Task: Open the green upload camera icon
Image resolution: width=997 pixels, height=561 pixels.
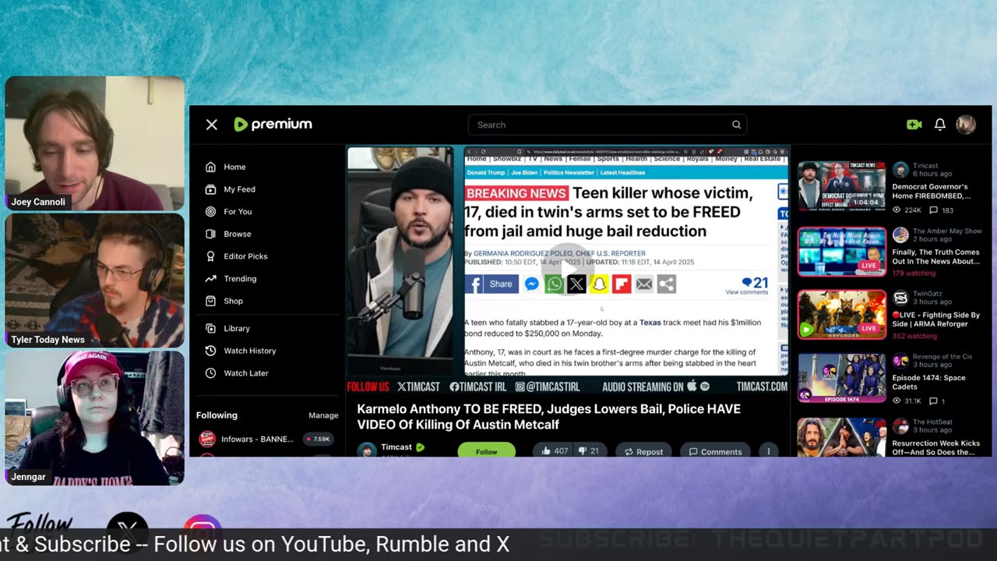Action: pos(914,125)
